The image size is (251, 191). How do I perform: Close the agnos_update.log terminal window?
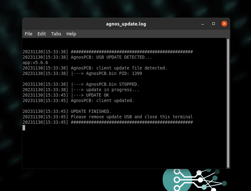224,24
